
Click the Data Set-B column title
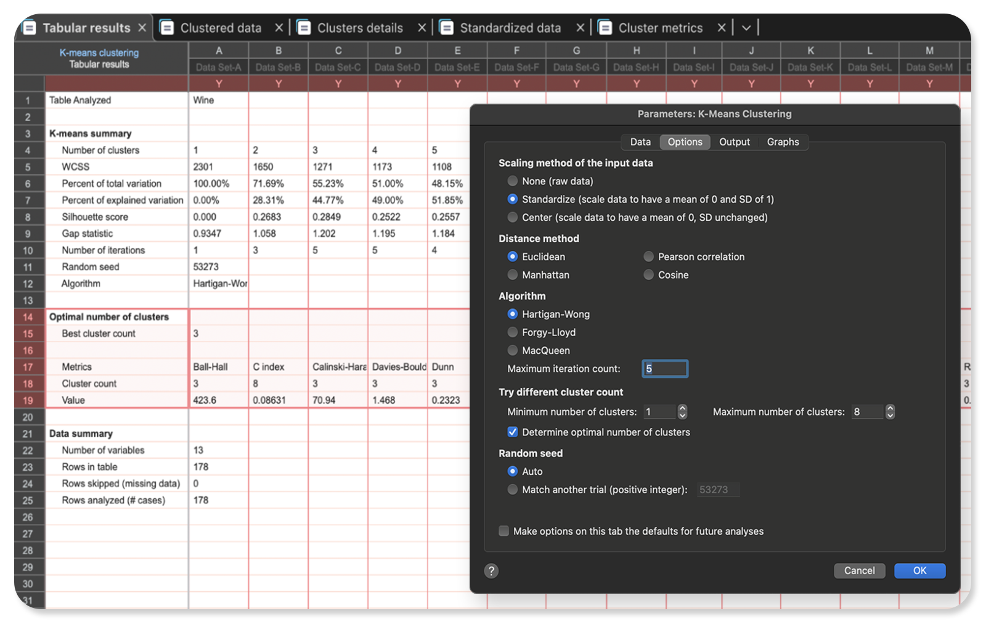pos(279,67)
